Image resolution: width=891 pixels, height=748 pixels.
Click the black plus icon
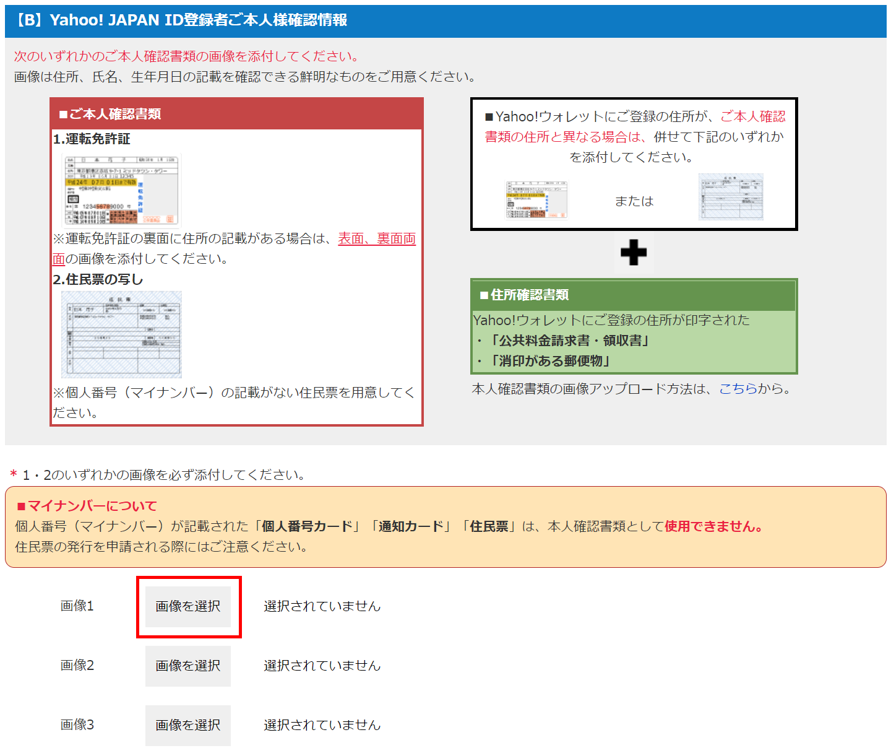(x=634, y=253)
